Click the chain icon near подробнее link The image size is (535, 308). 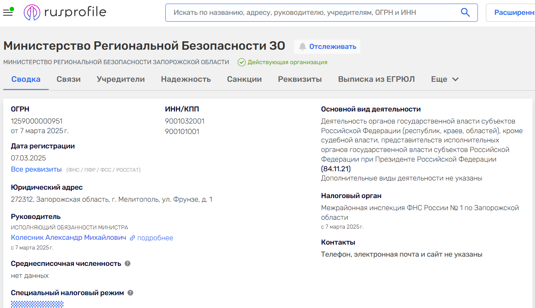133,238
